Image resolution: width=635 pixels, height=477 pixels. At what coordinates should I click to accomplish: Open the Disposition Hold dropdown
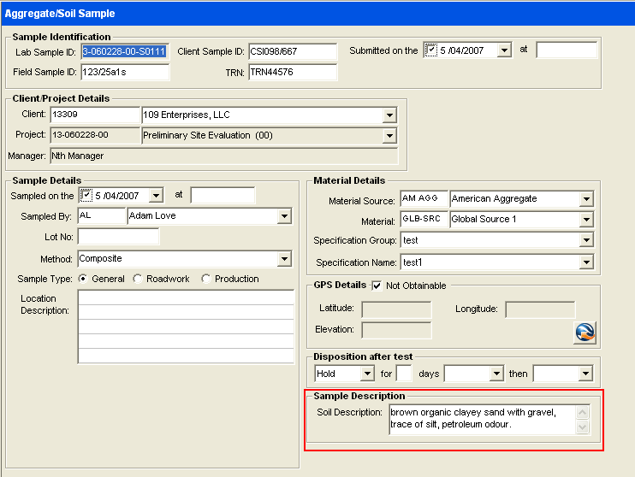[x=367, y=374]
